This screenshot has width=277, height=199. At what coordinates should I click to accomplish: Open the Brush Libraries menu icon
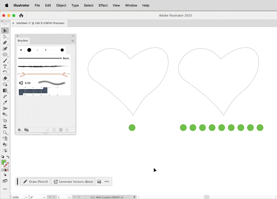20,130
